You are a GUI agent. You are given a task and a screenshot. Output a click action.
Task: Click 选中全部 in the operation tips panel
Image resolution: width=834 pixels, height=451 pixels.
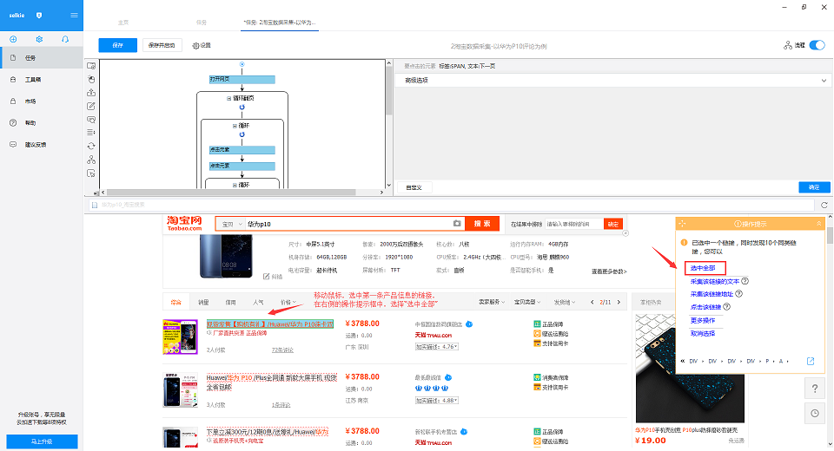(703, 268)
